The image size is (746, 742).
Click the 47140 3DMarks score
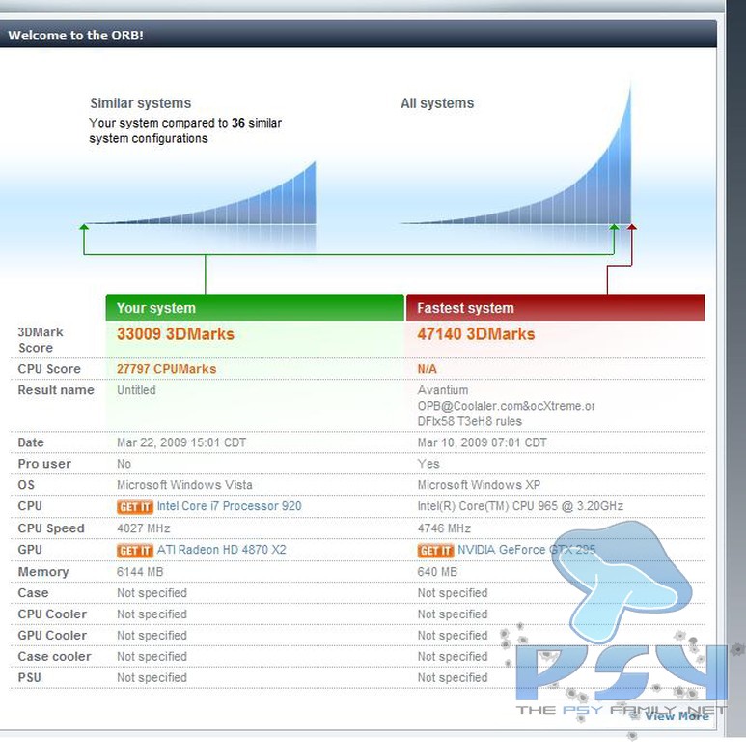[x=476, y=334]
